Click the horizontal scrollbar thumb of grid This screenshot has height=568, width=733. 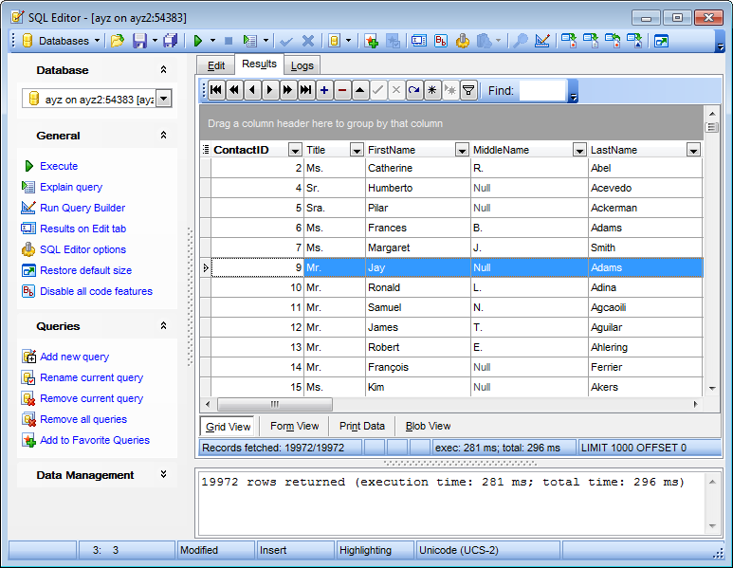(x=275, y=404)
